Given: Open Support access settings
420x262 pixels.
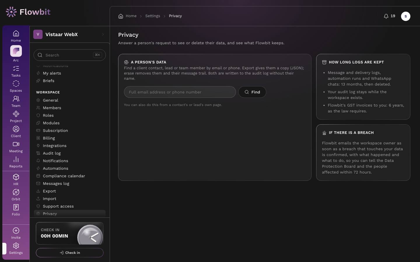Looking at the screenshot, I should coord(70,206).
